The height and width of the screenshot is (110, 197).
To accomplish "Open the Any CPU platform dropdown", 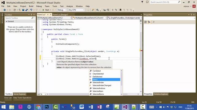I will pyautogui.click(x=76, y=10).
